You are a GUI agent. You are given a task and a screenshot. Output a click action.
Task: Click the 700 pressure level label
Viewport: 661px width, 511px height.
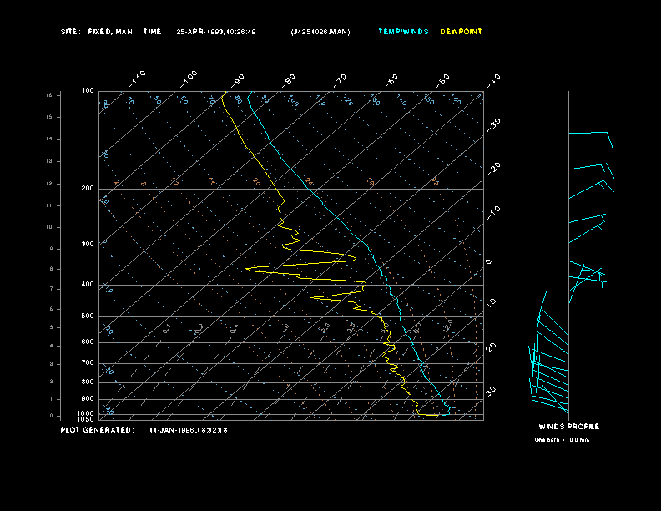pos(88,363)
